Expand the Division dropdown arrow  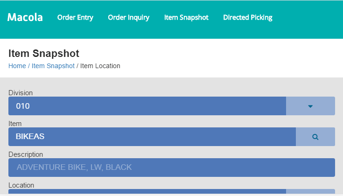[x=310, y=106]
